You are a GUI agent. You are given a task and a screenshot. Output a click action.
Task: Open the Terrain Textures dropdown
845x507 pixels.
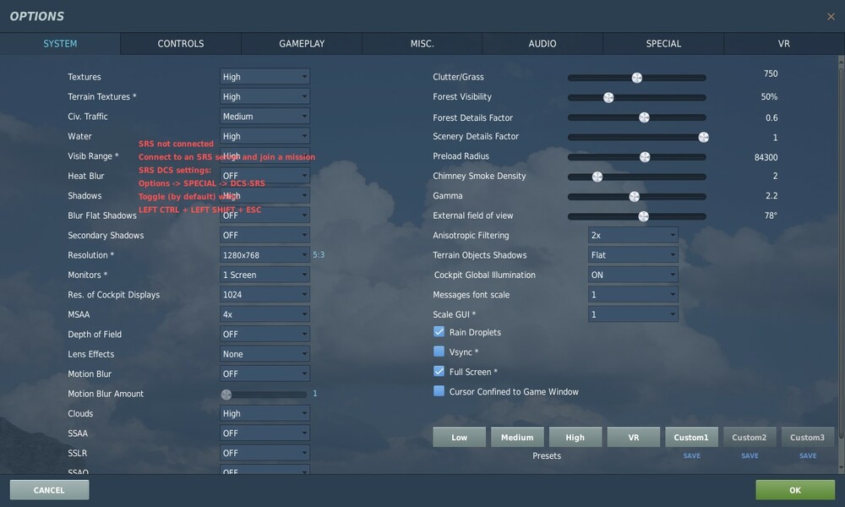(x=264, y=96)
